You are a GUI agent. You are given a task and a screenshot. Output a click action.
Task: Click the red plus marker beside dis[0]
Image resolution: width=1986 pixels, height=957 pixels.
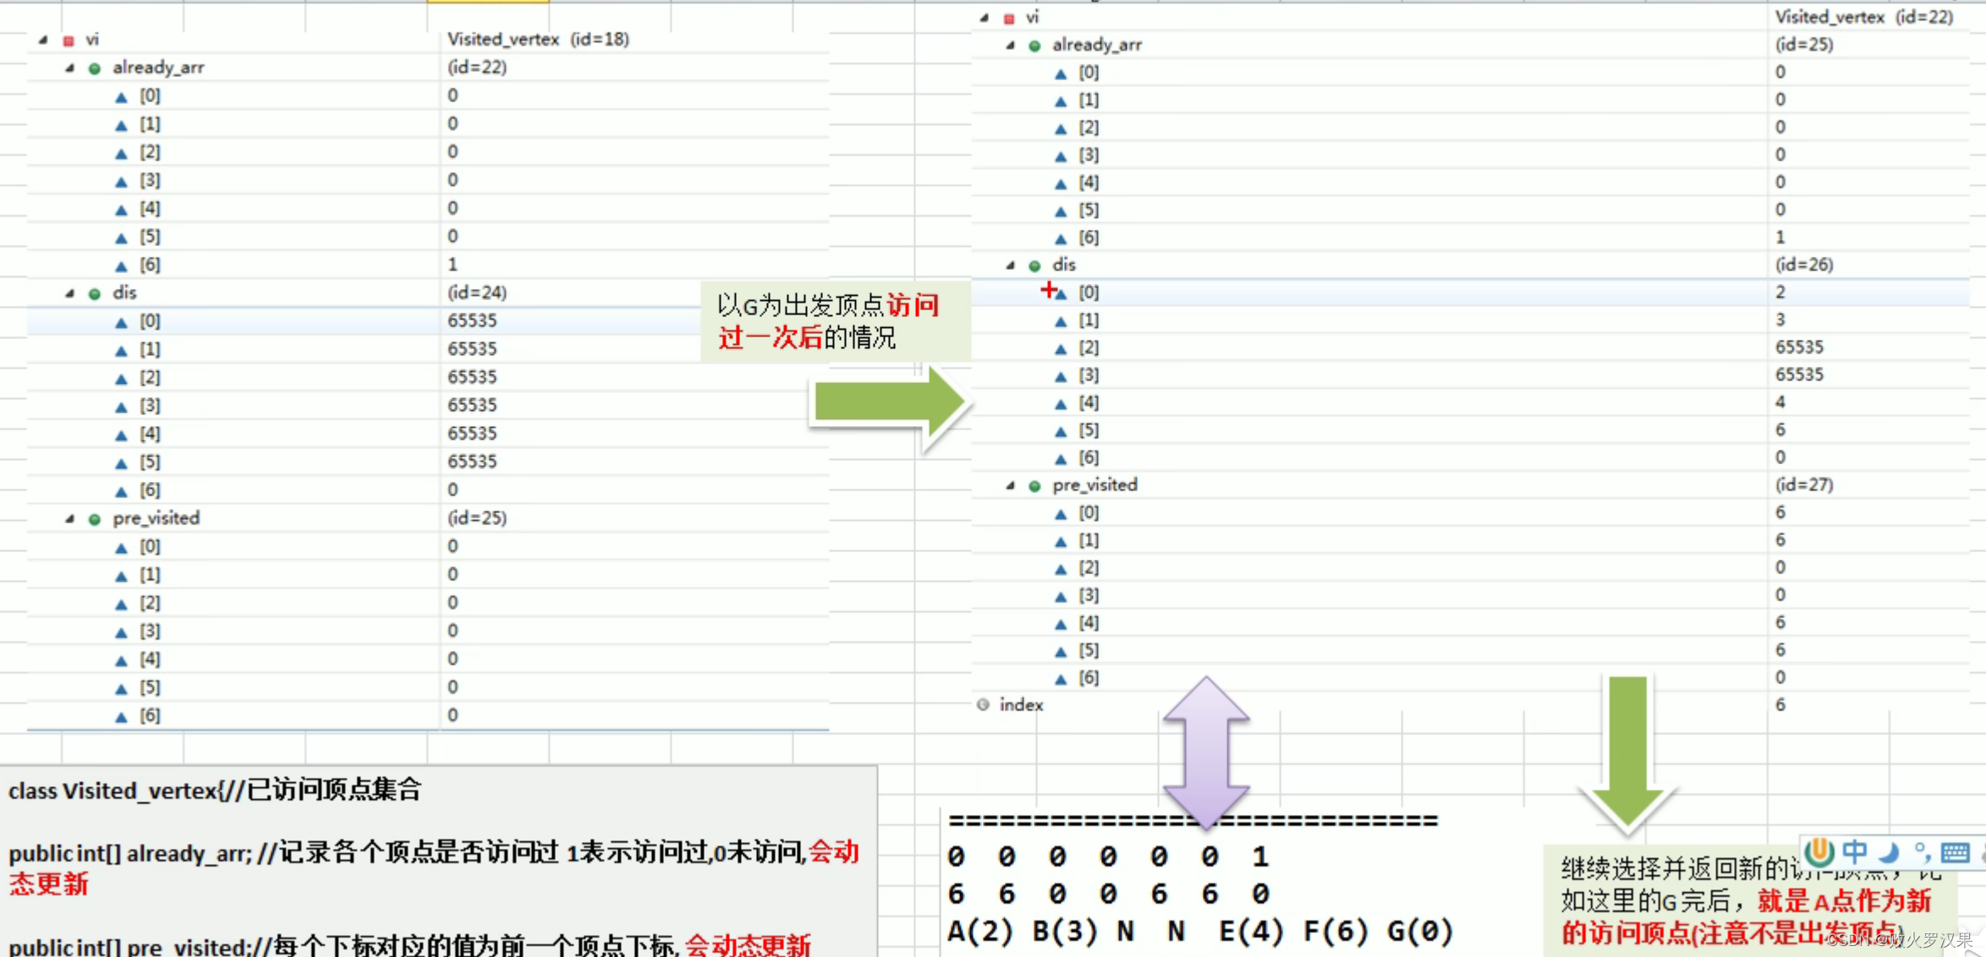(1049, 291)
